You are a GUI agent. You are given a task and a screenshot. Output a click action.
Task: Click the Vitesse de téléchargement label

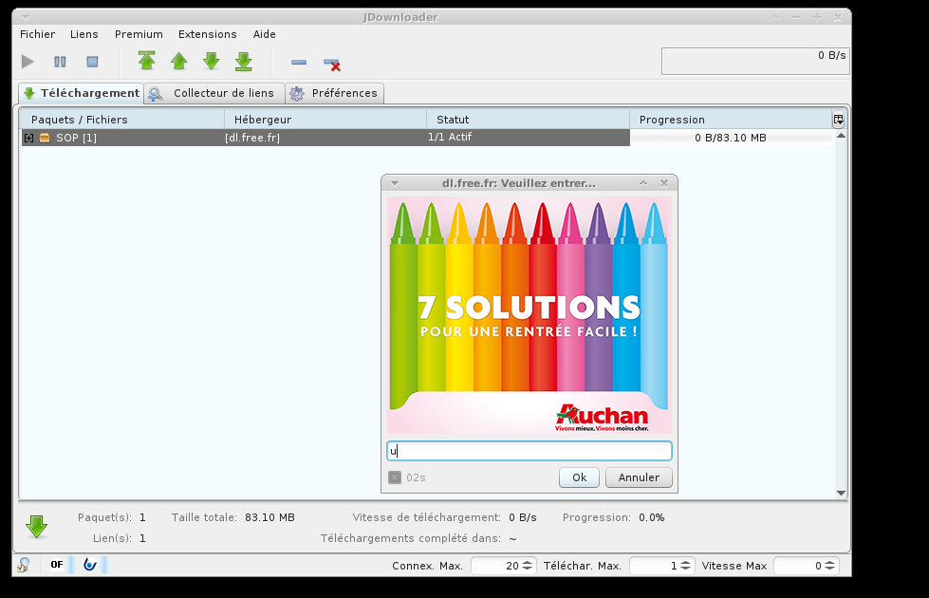coord(427,517)
